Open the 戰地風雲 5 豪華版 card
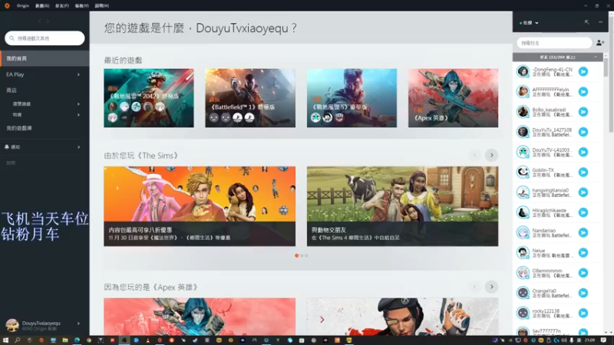 pos(352,98)
